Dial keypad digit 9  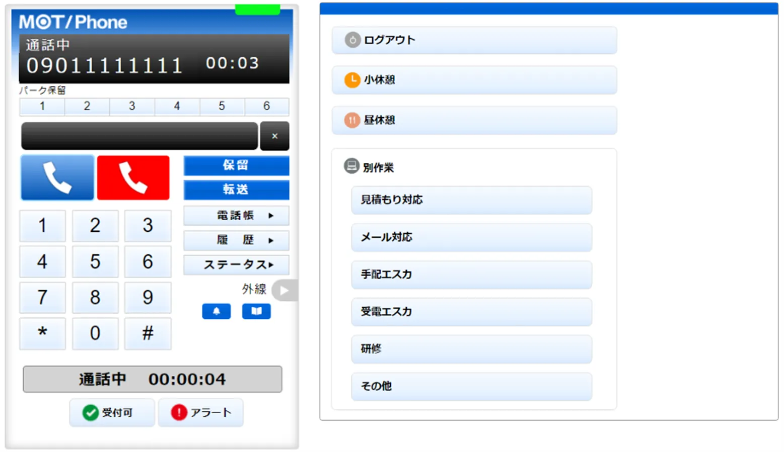point(148,298)
